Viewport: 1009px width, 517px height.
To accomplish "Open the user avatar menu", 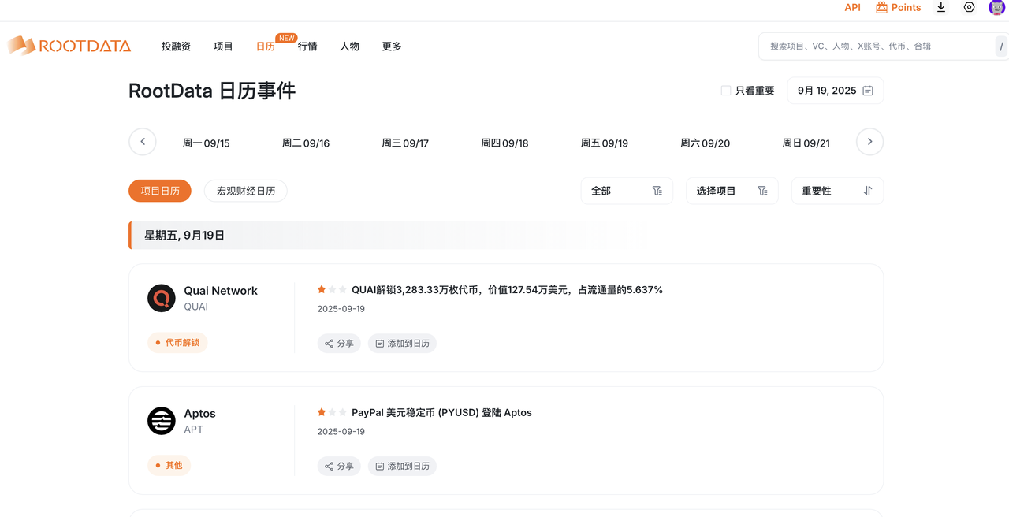I will (996, 8).
